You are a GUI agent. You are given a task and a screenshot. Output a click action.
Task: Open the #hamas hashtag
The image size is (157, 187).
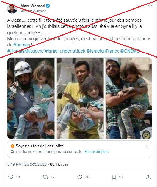(x=21, y=45)
